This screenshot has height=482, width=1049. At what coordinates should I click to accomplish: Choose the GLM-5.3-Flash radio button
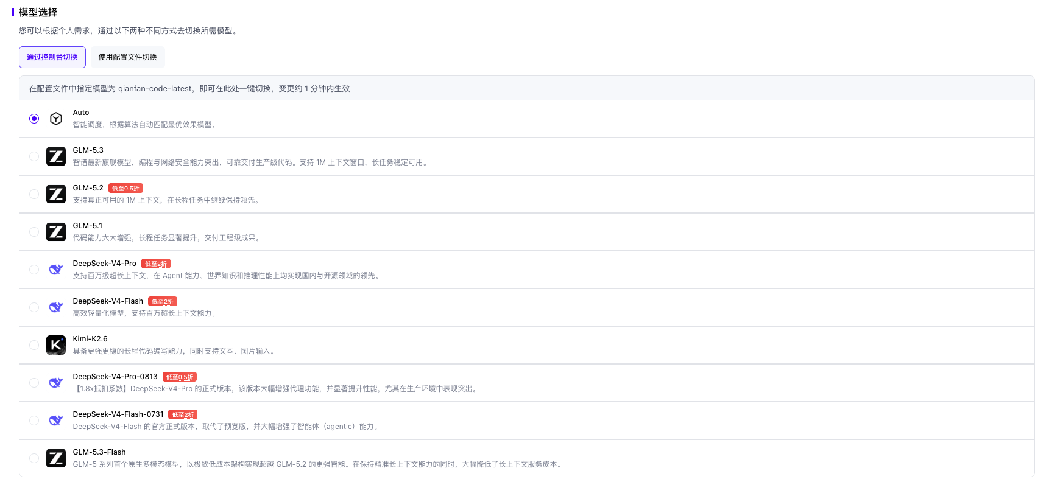(34, 458)
